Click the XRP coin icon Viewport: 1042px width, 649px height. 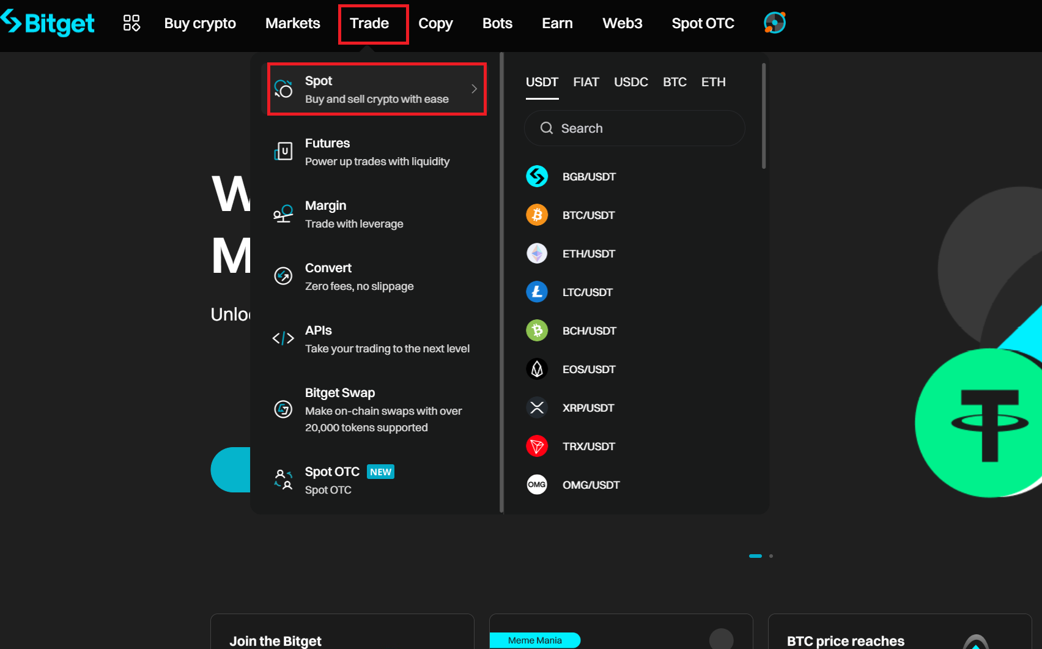pos(537,407)
